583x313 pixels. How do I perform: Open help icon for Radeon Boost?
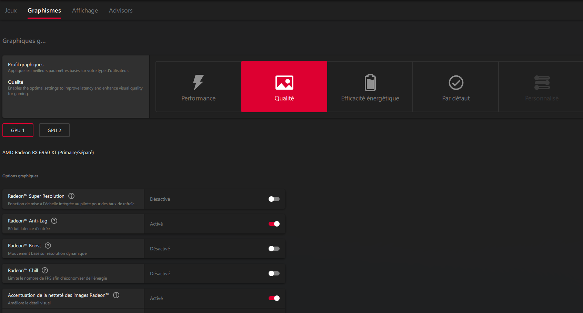coord(48,246)
